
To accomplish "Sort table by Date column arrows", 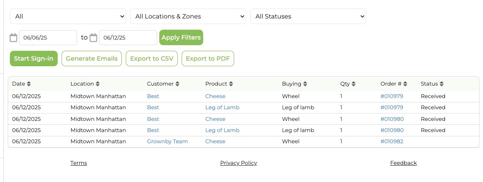I will click(x=29, y=84).
